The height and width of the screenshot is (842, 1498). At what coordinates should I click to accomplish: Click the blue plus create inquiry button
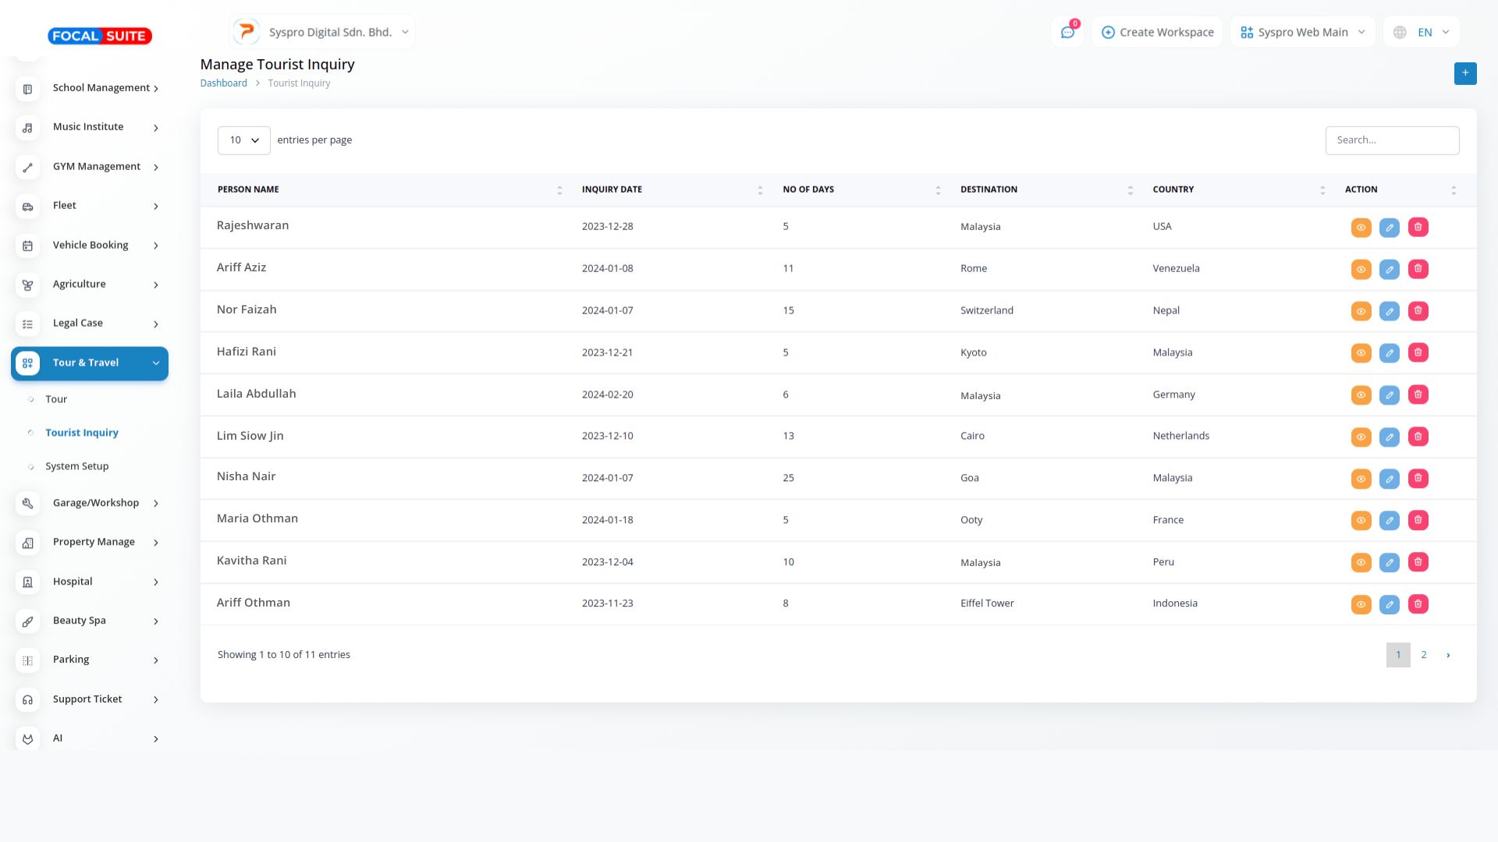pyautogui.click(x=1464, y=73)
